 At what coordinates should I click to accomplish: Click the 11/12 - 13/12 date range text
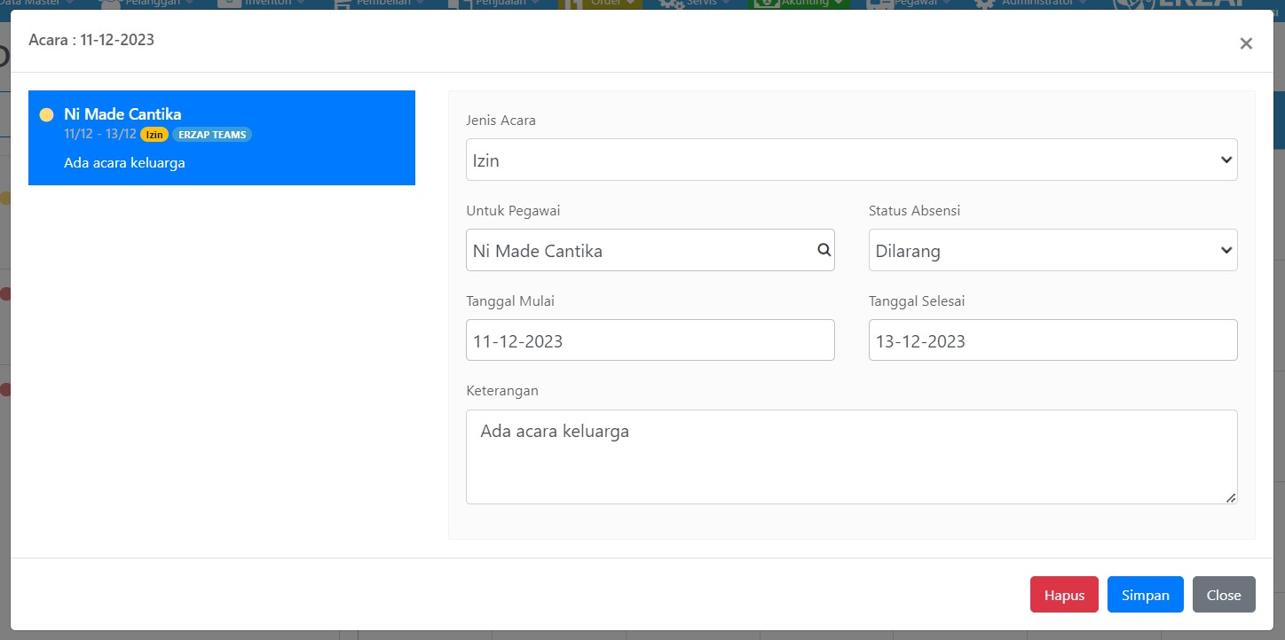coord(100,135)
